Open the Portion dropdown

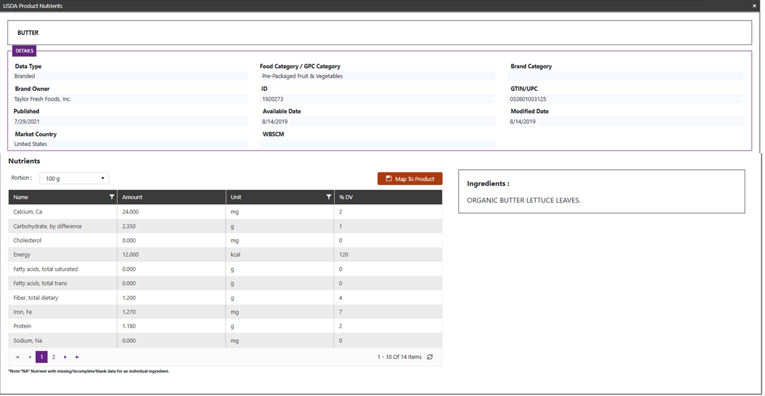[74, 178]
